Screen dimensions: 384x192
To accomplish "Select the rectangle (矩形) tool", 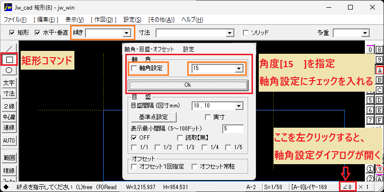I will pyautogui.click(x=9, y=59).
